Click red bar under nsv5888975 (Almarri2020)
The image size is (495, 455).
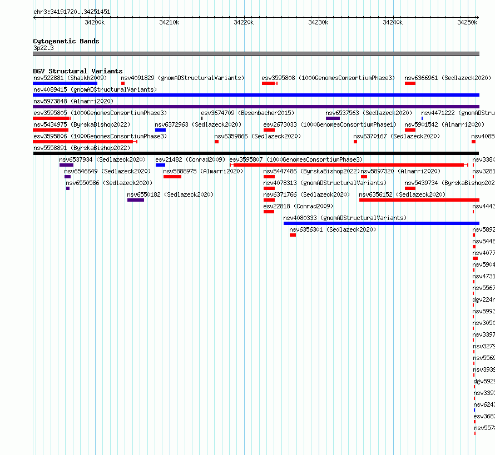pos(172,177)
